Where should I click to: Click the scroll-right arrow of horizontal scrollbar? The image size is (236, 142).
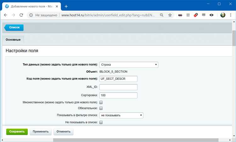(230, 140)
